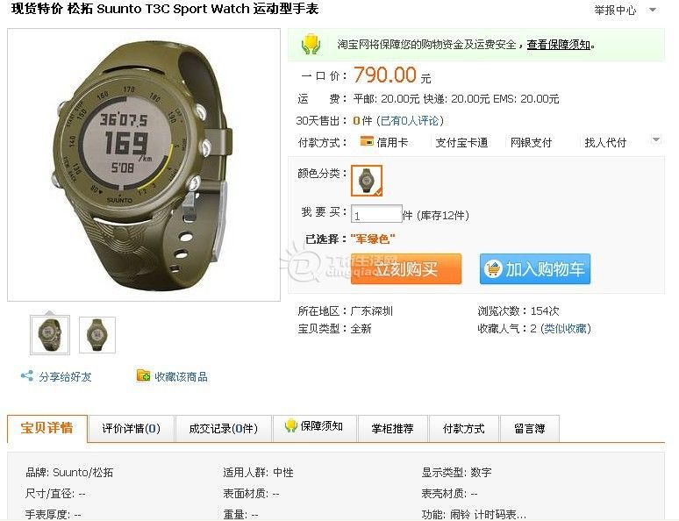
Task: Click the credit card payment icon
Action: click(x=367, y=141)
